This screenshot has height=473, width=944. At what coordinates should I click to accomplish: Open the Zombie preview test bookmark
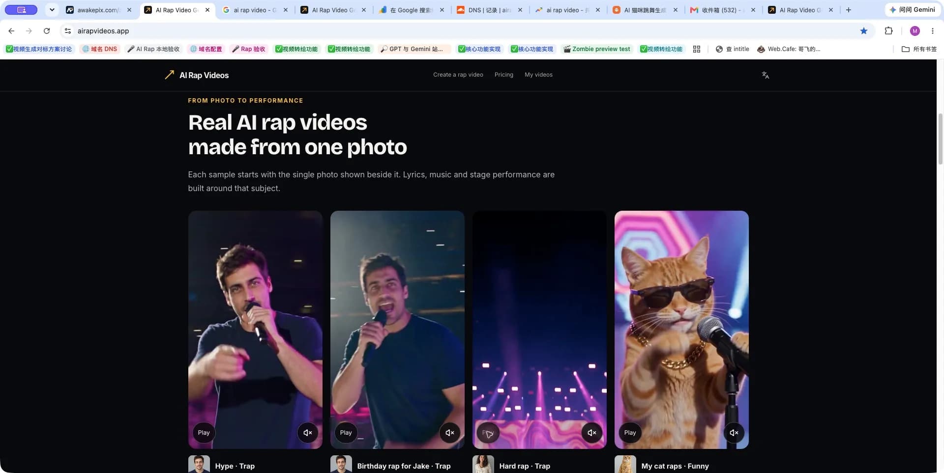coord(596,49)
